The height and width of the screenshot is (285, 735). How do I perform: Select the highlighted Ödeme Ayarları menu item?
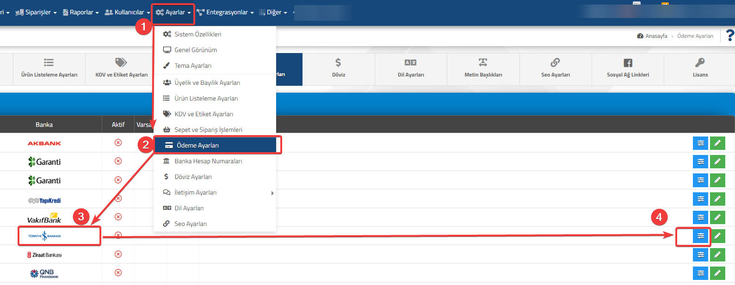215,145
